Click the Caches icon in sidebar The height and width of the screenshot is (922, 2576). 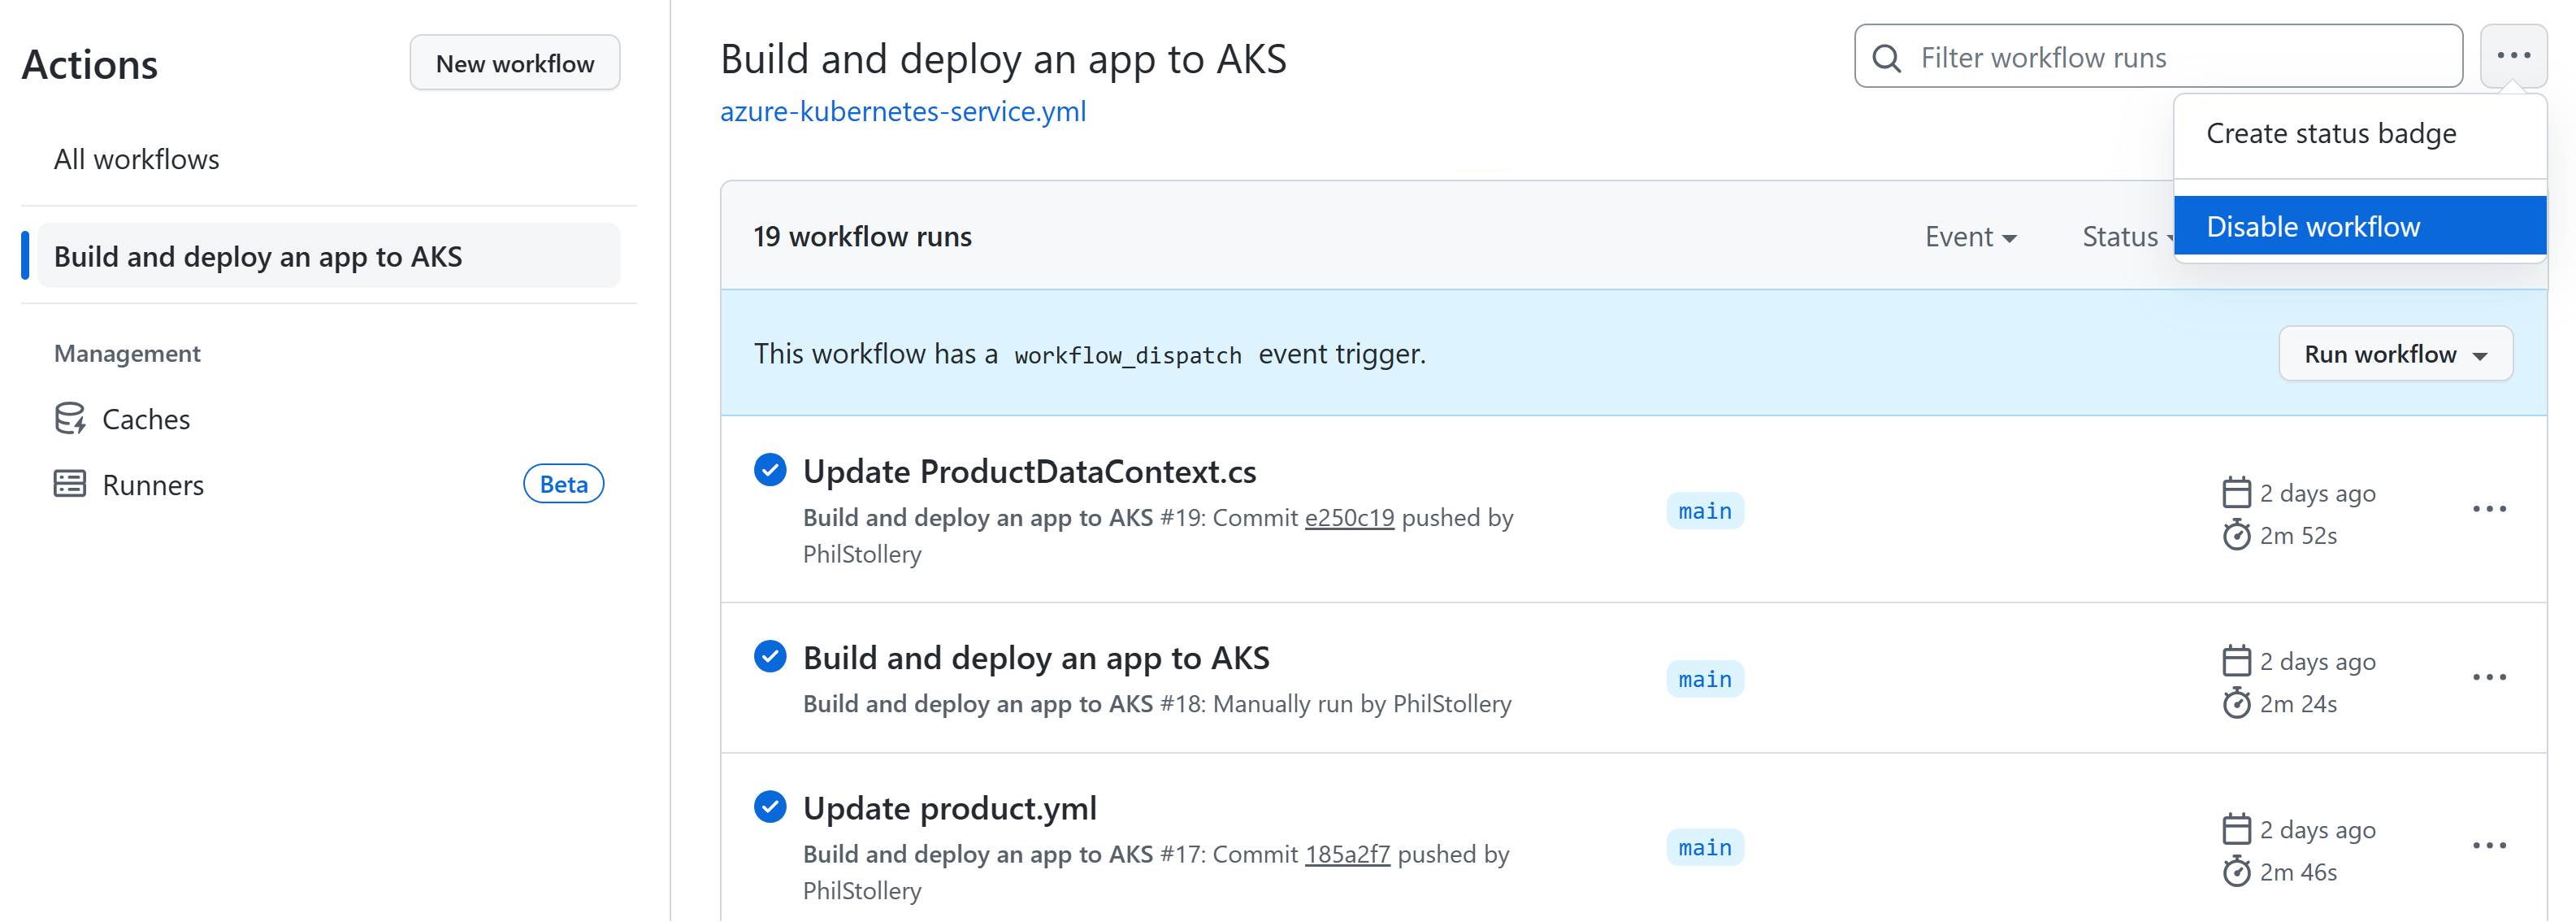[69, 417]
